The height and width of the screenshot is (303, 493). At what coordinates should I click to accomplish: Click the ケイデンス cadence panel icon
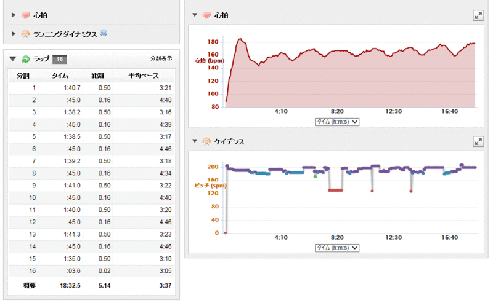pyautogui.click(x=206, y=141)
